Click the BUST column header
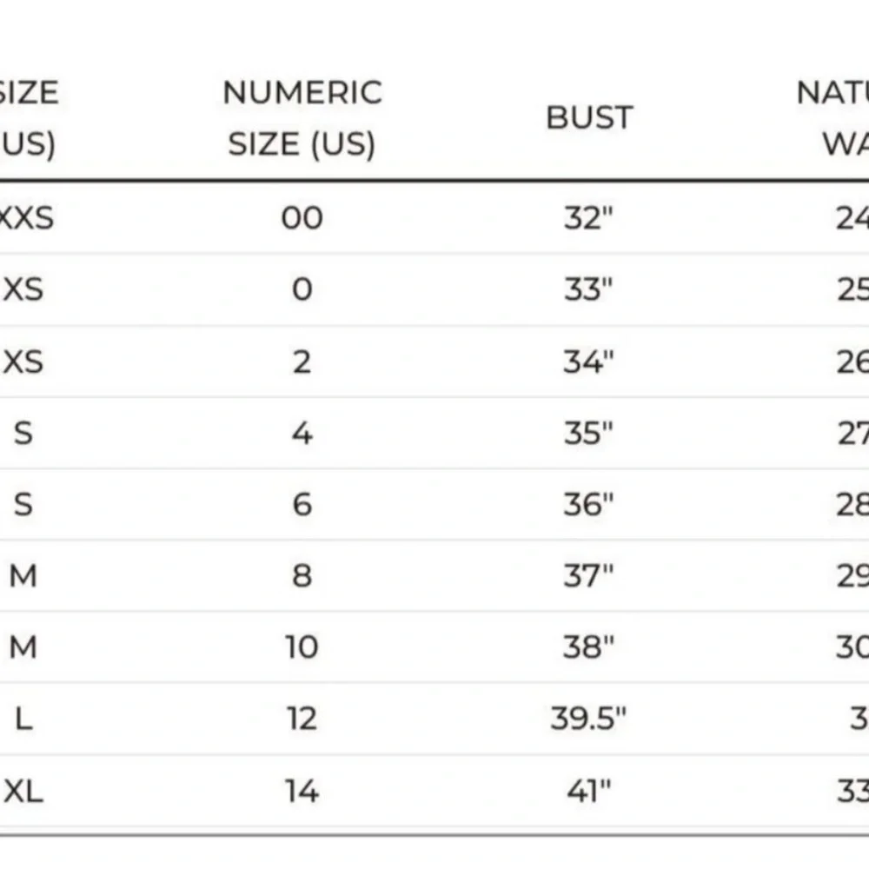The width and height of the screenshot is (869, 869). tap(589, 117)
